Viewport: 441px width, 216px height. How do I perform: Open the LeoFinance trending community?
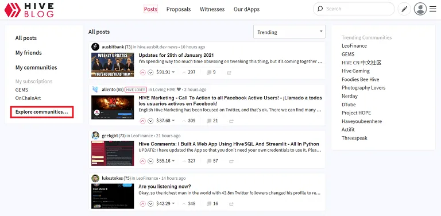tap(354, 45)
